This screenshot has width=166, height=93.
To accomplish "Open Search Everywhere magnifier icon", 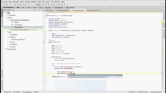I will tap(162, 4).
